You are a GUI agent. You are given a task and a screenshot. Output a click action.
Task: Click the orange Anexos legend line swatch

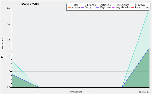click(69, 7)
